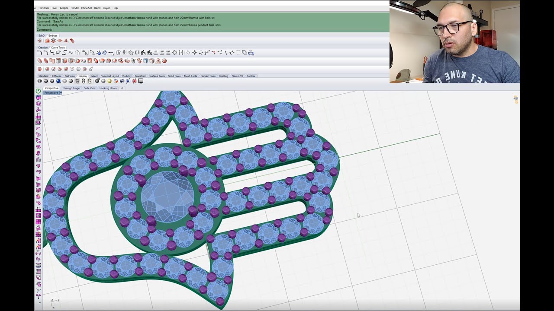Click the first icon in the Emboss toolbar
Screen dimensions: 554x311
[39, 41]
